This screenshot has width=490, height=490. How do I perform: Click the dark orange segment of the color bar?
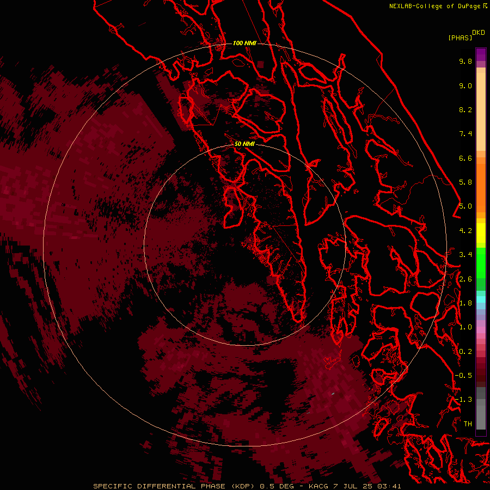click(x=481, y=188)
